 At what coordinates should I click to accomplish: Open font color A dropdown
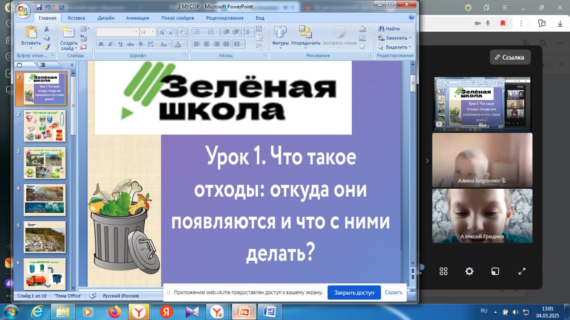185,44
